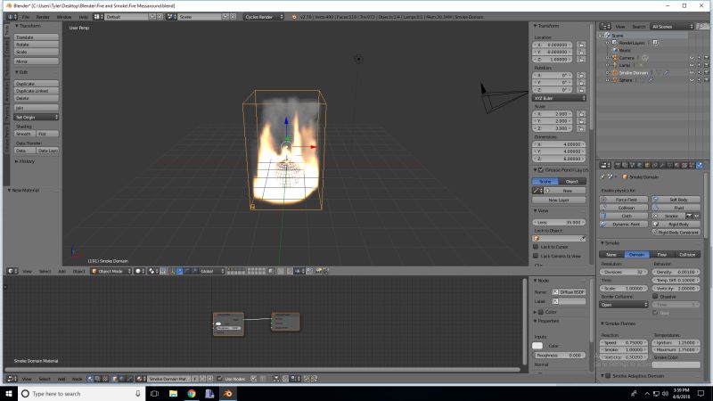Viewport: 713px width, 401px height.
Task: Click the 3D manipulator toggle icon
Action: (172, 271)
